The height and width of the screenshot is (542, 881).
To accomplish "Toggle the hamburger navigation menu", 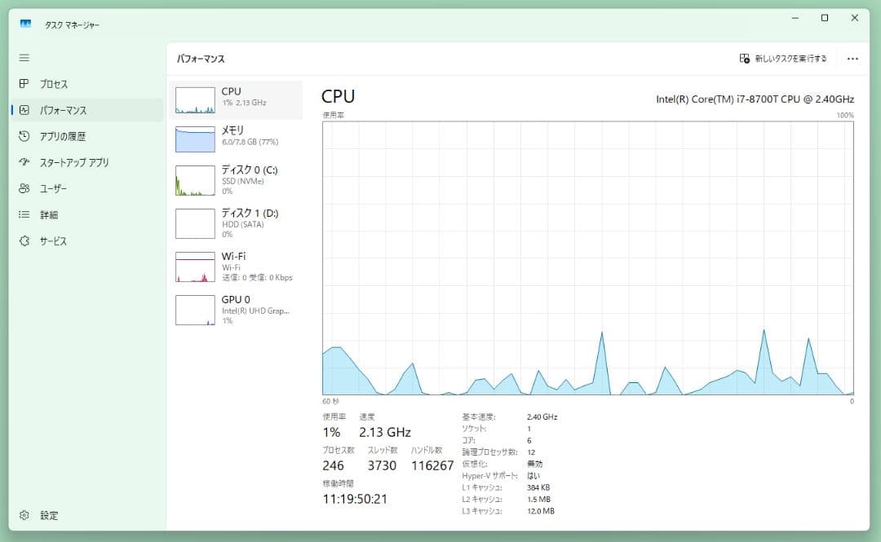I will pyautogui.click(x=24, y=58).
